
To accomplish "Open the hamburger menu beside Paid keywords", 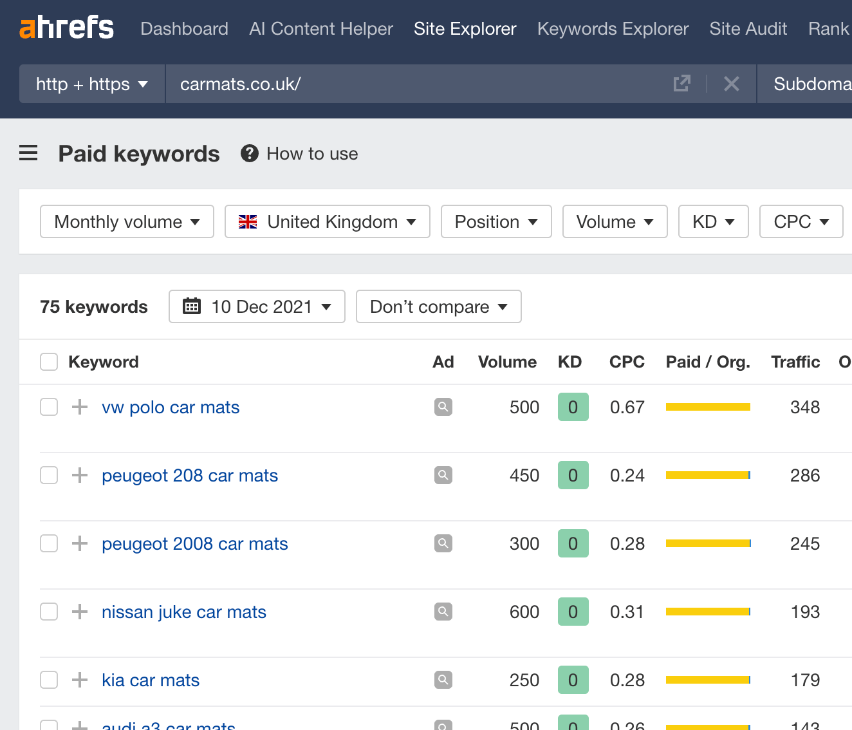I will [x=28, y=153].
